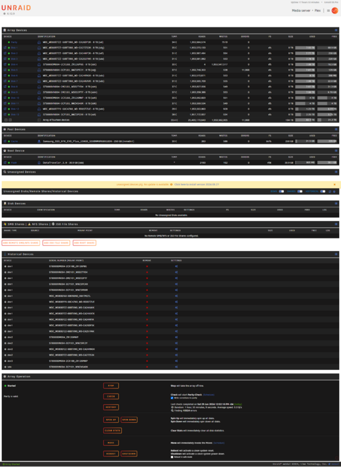Click the settings gear beside the refresh icon
This screenshot has height=467, width=341.
tap(334, 192)
